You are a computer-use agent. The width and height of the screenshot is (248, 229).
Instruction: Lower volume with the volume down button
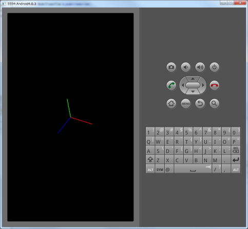pos(185,67)
